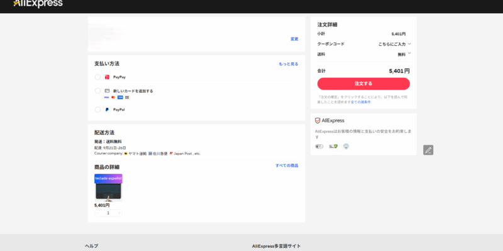The image size is (503, 251).
Task: Click the credit card icon for new card
Action: (107, 91)
